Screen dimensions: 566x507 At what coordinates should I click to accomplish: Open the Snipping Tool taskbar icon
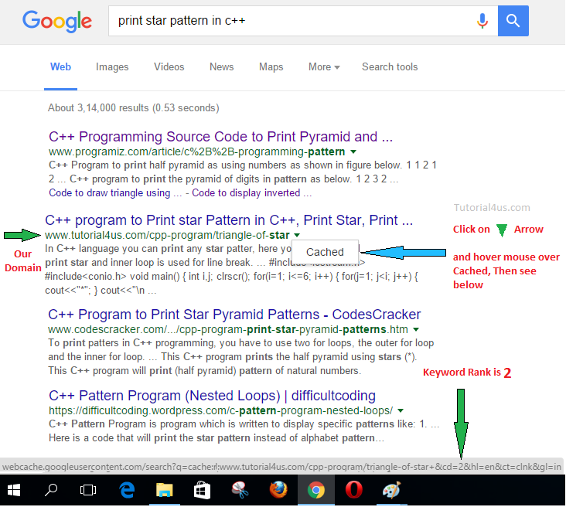tap(240, 490)
